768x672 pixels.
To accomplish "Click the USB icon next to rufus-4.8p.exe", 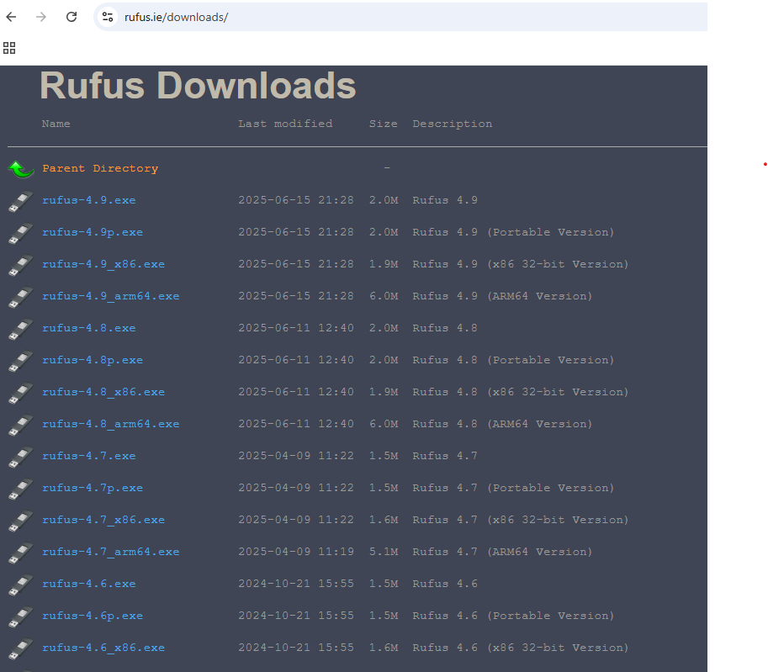I will click(21, 361).
